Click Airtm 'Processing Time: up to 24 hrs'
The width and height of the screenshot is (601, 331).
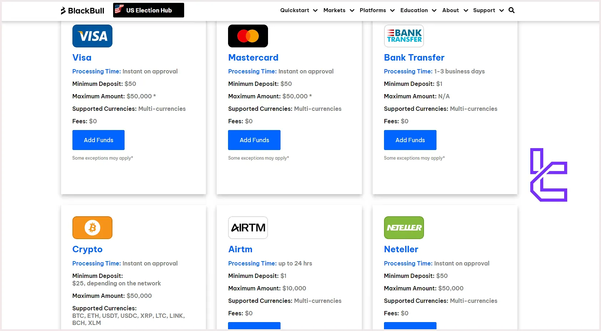pos(270,263)
